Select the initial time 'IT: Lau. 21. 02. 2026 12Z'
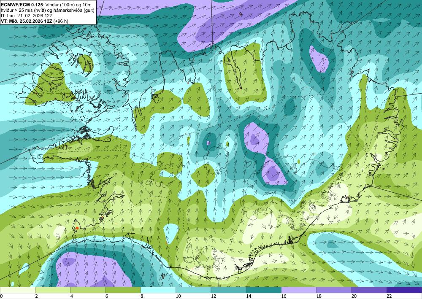This screenshot has height=299, width=422. (x=27, y=16)
